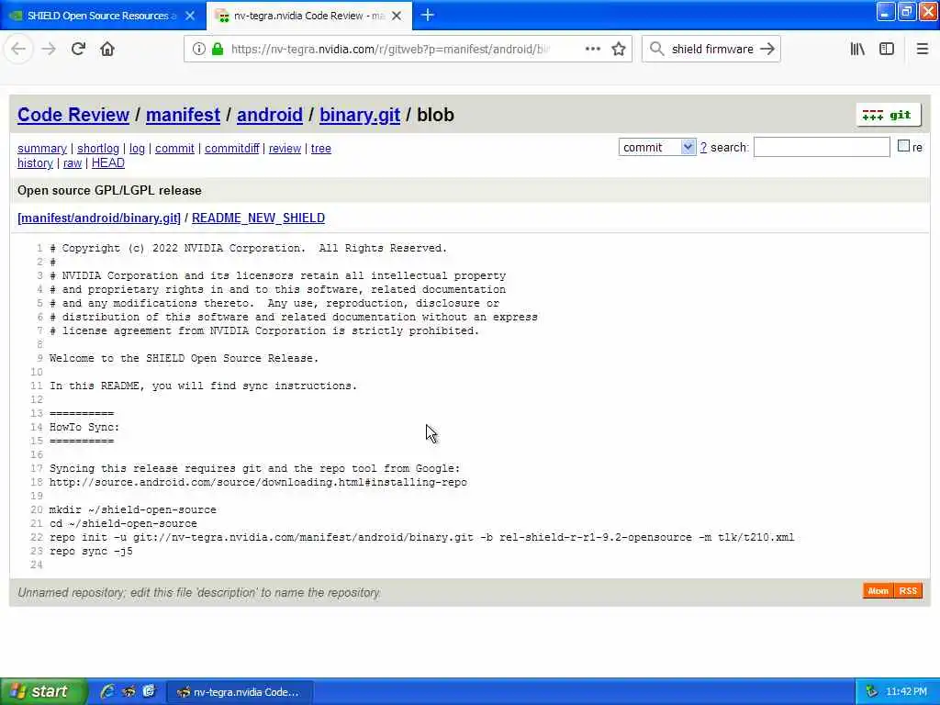Open the shortlog link

[x=98, y=148]
